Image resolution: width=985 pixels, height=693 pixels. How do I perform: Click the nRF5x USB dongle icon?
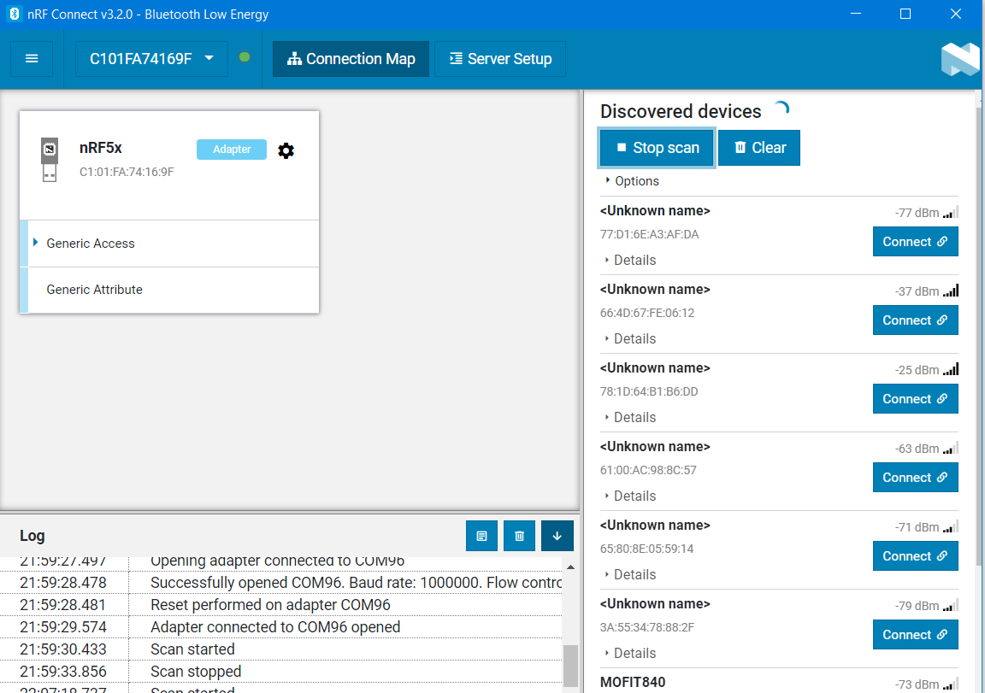click(50, 160)
